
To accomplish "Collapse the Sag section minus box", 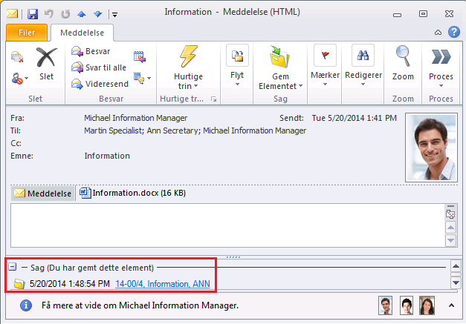I will coord(13,266).
